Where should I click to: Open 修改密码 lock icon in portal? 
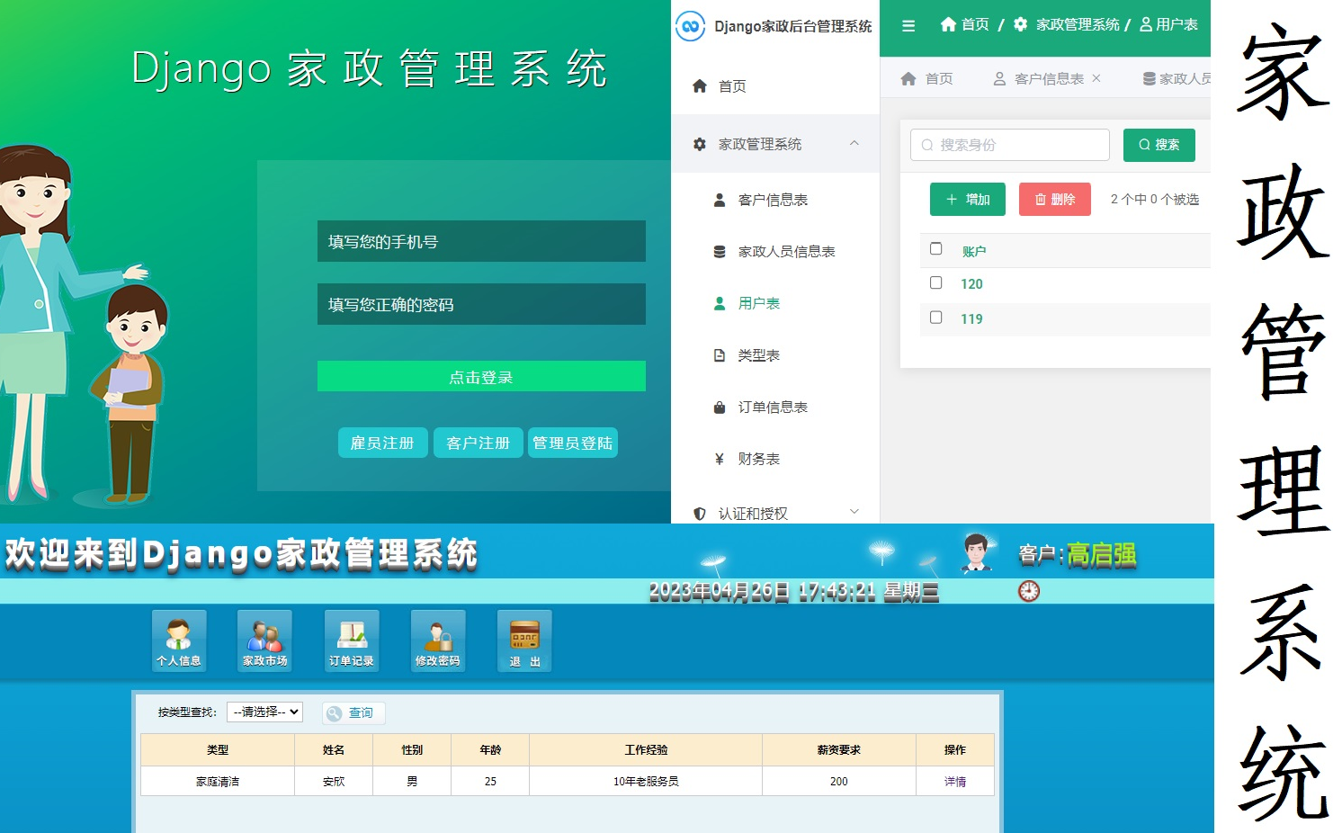(438, 640)
